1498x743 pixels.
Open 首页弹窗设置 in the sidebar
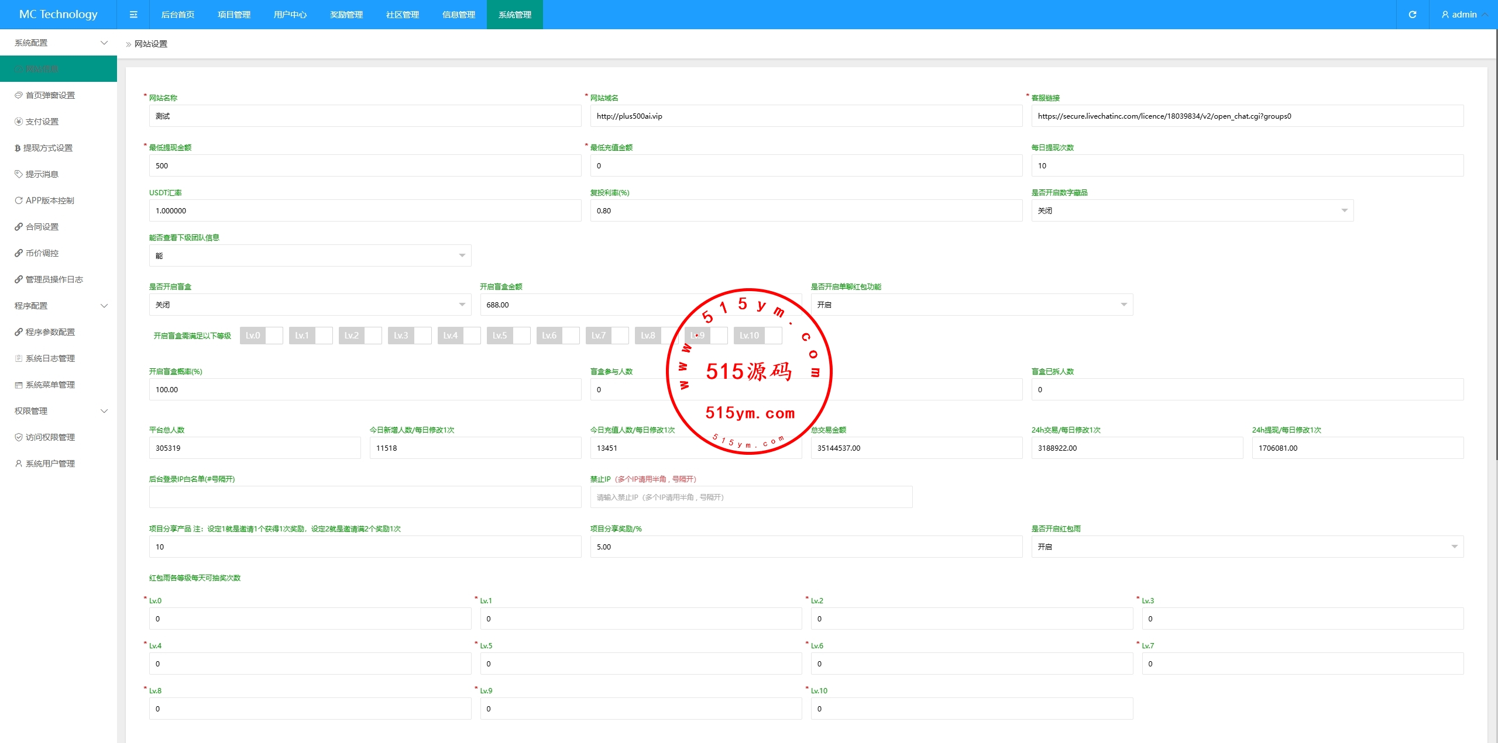[x=50, y=95]
